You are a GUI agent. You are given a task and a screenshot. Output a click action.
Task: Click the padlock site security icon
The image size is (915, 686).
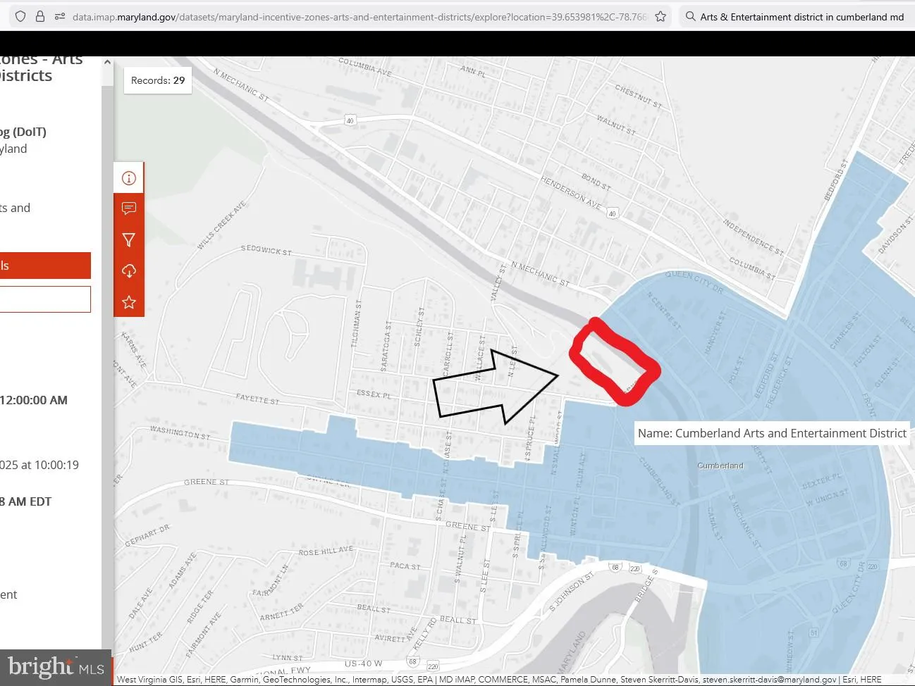click(40, 16)
